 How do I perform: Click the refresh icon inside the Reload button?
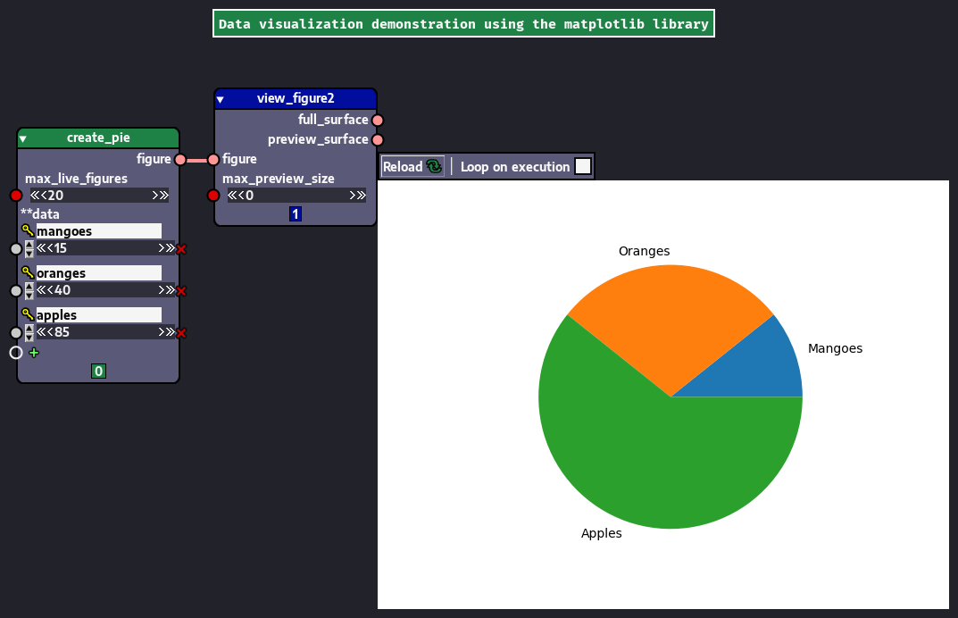point(435,166)
